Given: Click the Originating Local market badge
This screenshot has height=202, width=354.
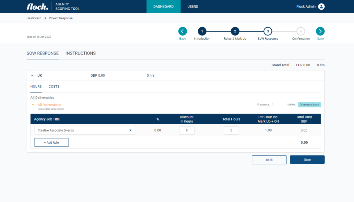Looking at the screenshot, I should pos(309,105).
